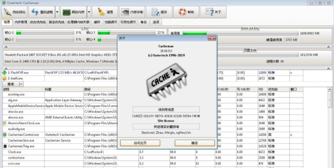Click the 核心 3 CPU usage bar
Screen dimensions: 334x168
[127, 33]
